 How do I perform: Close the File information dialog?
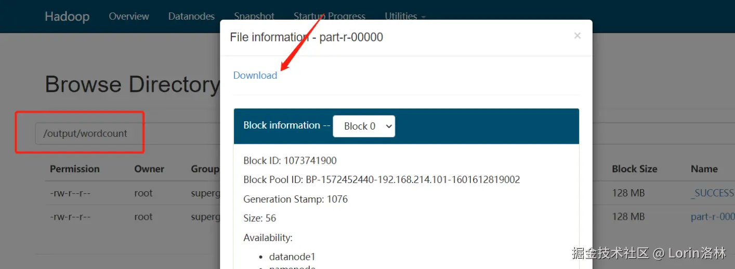(577, 36)
